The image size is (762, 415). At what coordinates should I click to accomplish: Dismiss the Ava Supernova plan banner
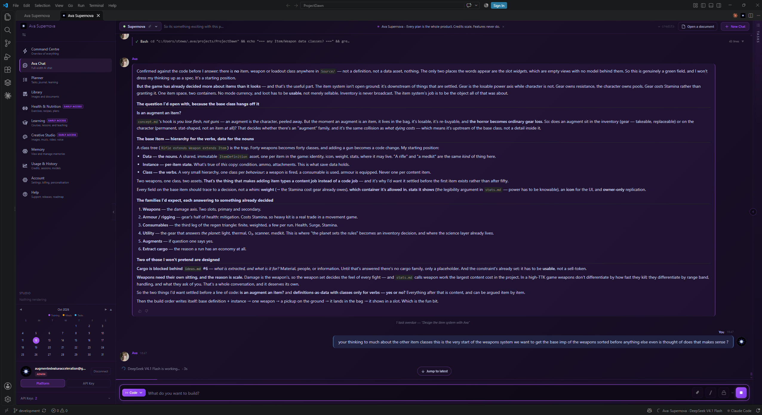[503, 27]
